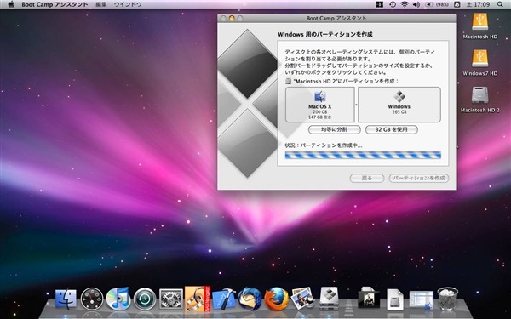The image size is (511, 319).
Task: Open Spotlight search in menu bar
Action: pos(500,4)
